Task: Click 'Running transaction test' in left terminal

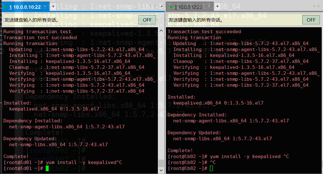Action: pos(37,32)
